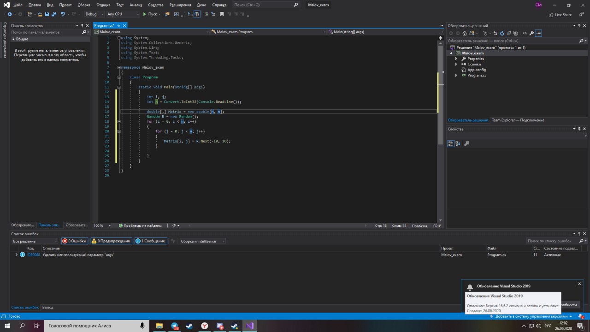This screenshot has height=332, width=590.
Task: Open property pages wrench in Свойства panel
Action: pyautogui.click(x=466, y=143)
